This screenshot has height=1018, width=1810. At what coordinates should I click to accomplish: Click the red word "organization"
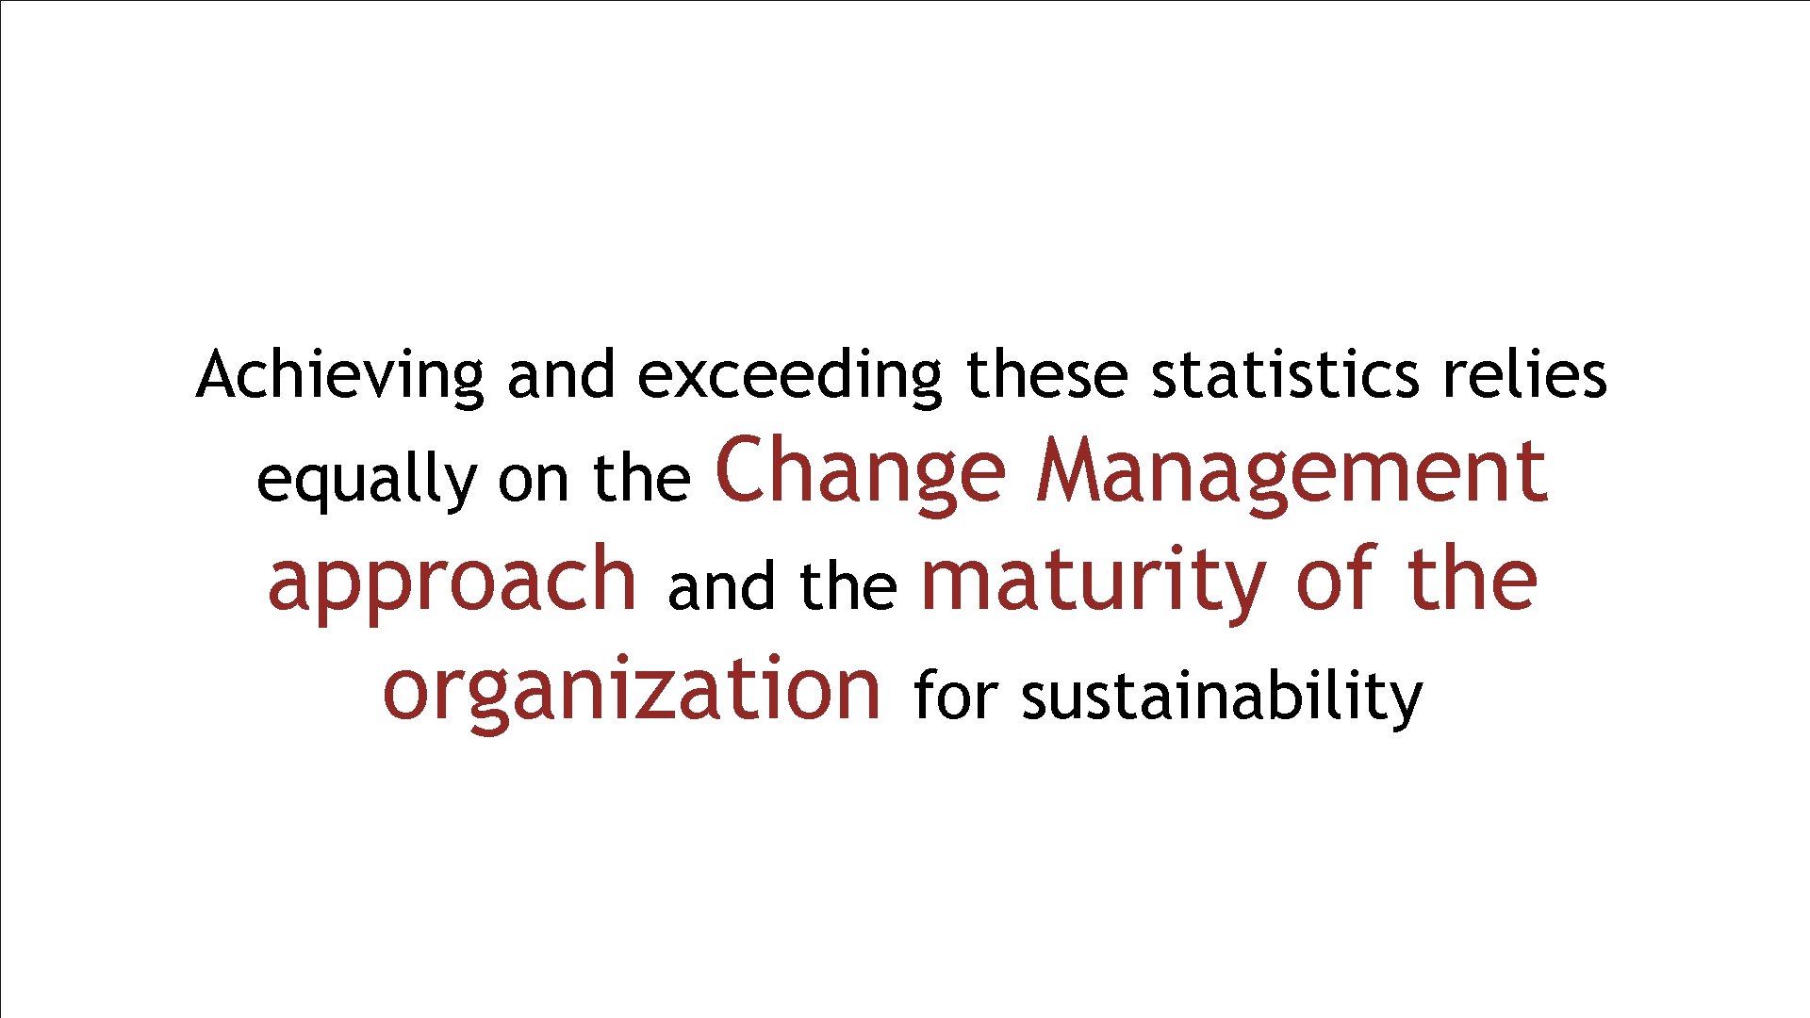point(633,690)
